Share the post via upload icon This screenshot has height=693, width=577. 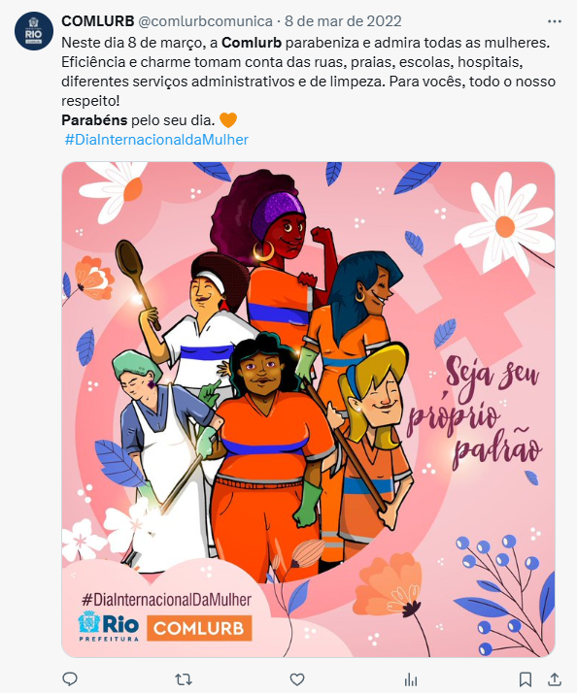pos(555,678)
